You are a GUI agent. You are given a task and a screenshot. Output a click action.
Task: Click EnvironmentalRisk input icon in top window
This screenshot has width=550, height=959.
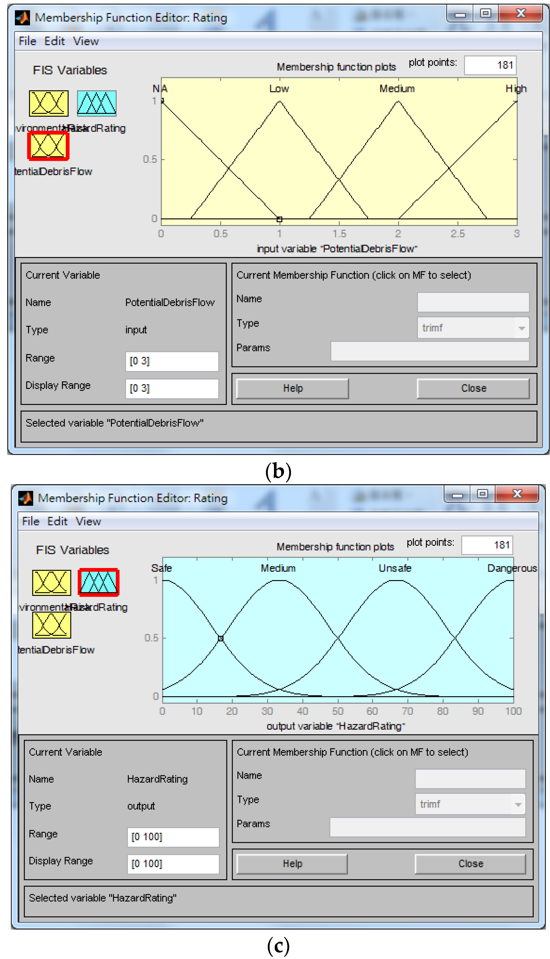(x=49, y=103)
